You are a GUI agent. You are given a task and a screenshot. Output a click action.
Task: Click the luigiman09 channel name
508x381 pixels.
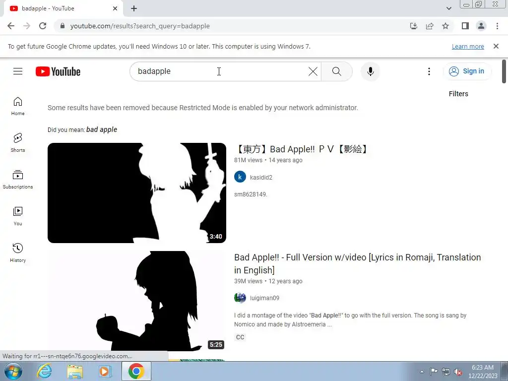tap(264, 298)
